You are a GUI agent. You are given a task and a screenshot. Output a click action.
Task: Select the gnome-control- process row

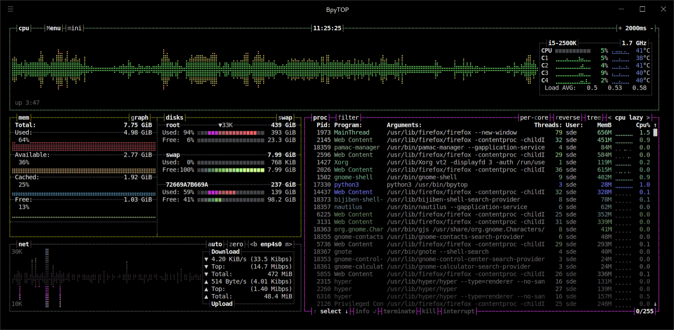tap(481, 259)
